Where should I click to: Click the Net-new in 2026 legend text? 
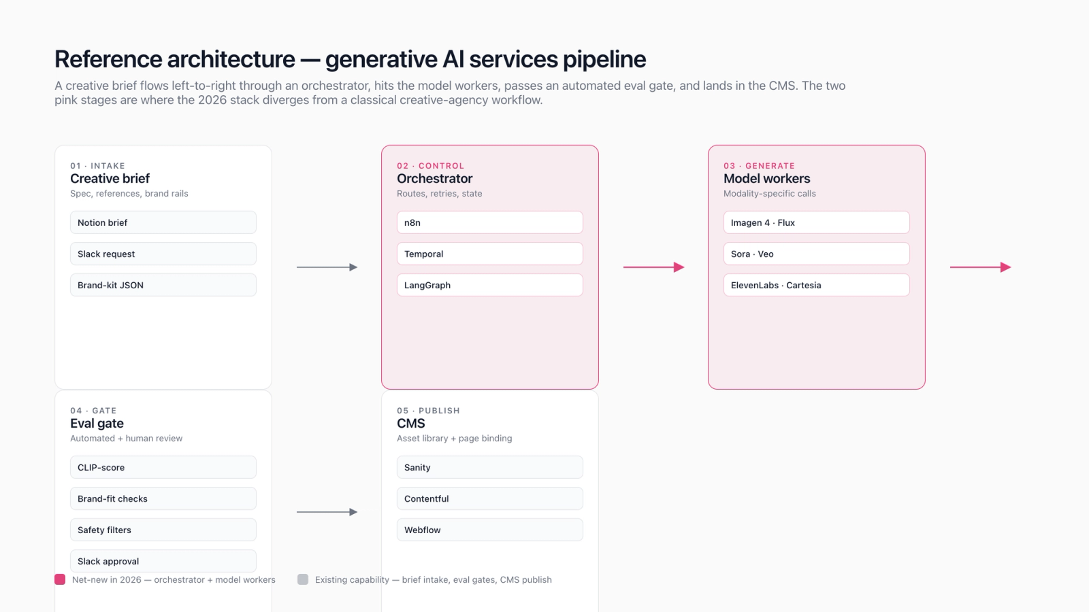174,580
